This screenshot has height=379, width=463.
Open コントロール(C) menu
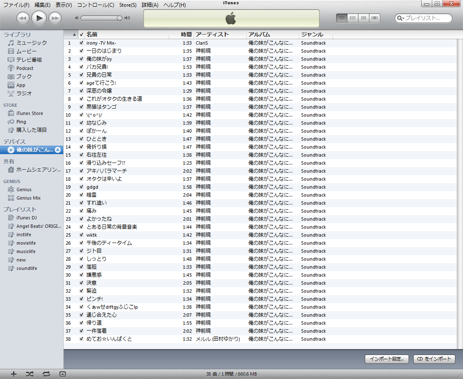point(96,5)
